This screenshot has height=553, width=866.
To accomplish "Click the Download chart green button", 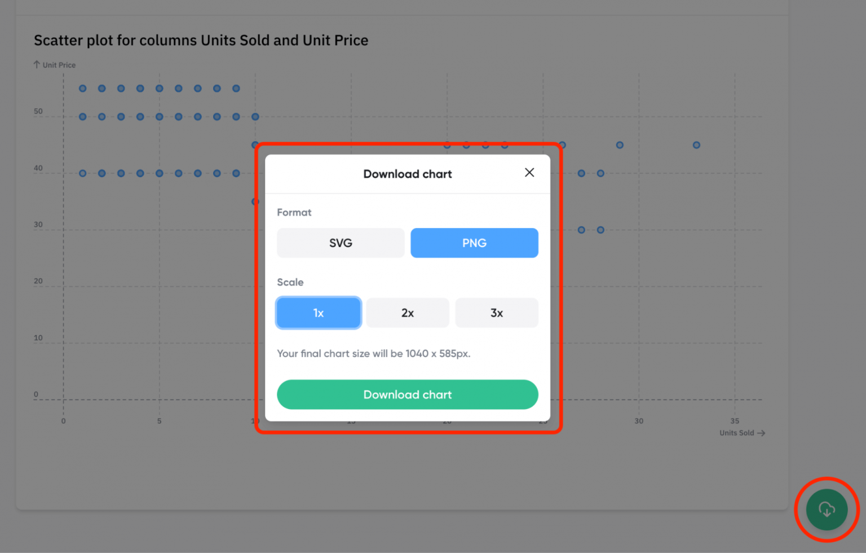I will point(407,394).
